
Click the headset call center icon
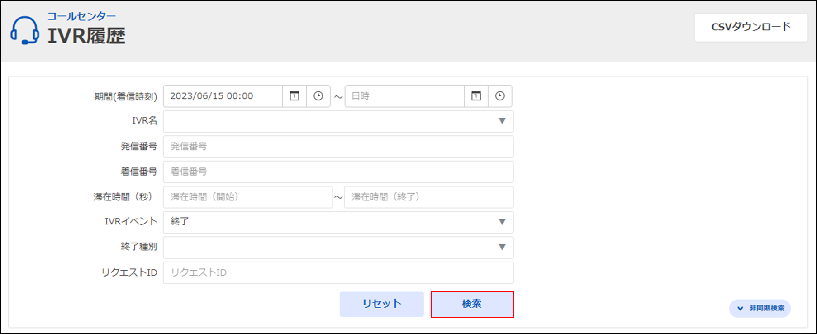pos(24,30)
